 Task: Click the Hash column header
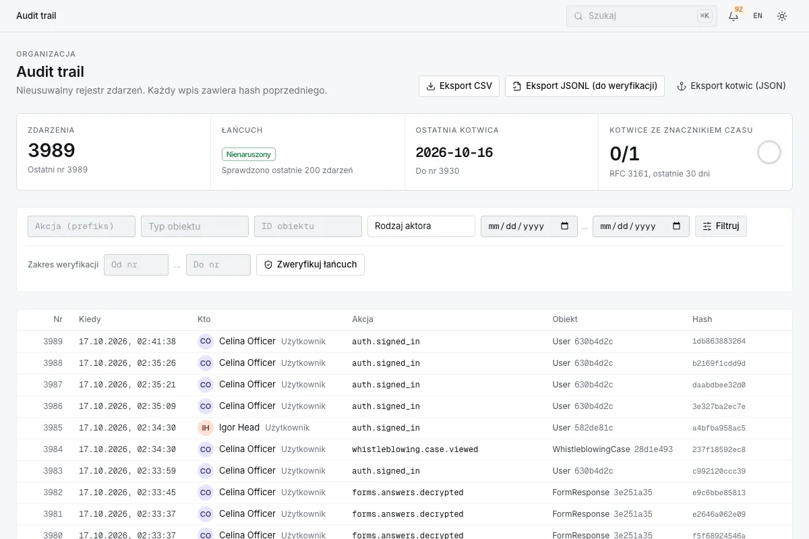coord(702,319)
